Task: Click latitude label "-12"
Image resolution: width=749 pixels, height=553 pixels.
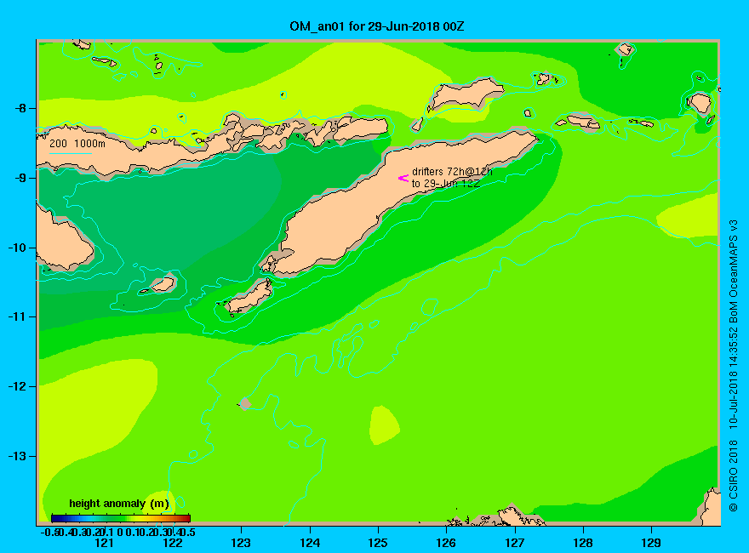Action: tap(18, 386)
